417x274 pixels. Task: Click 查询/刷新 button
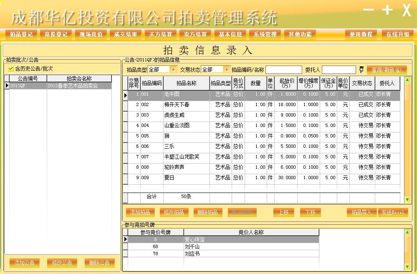[x=387, y=70]
